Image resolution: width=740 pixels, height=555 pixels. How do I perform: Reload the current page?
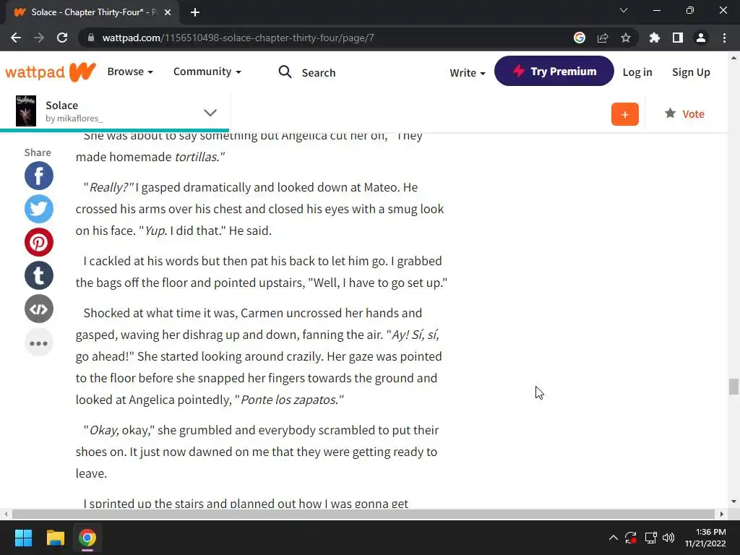pos(62,38)
